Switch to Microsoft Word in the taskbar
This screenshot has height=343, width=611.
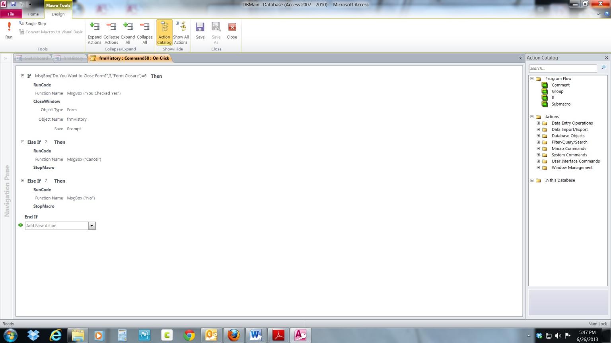pos(256,335)
